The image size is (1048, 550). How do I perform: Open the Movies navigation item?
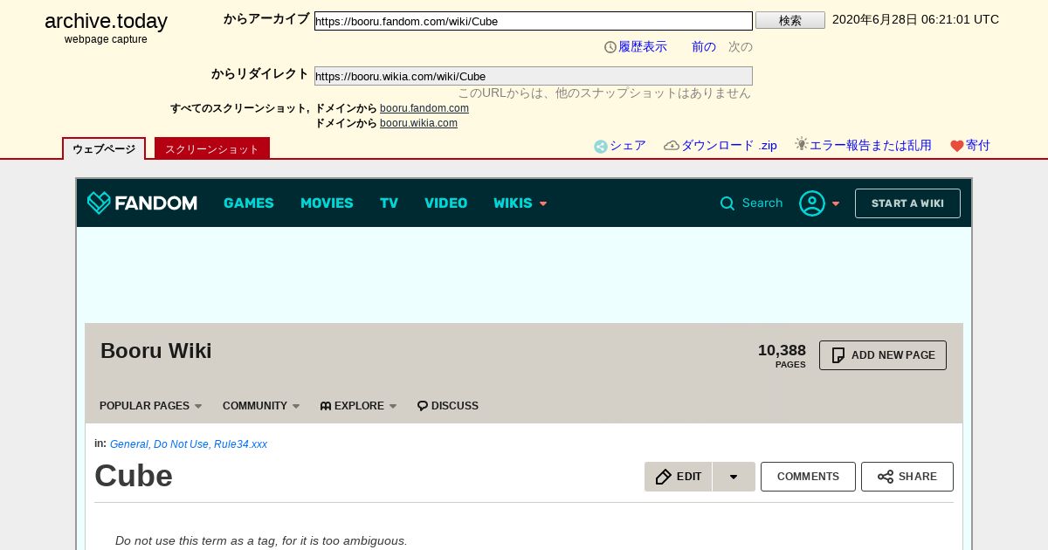click(327, 203)
